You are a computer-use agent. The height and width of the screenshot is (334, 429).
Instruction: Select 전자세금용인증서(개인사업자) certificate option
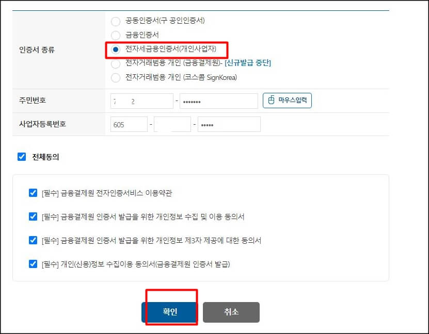tap(116, 50)
